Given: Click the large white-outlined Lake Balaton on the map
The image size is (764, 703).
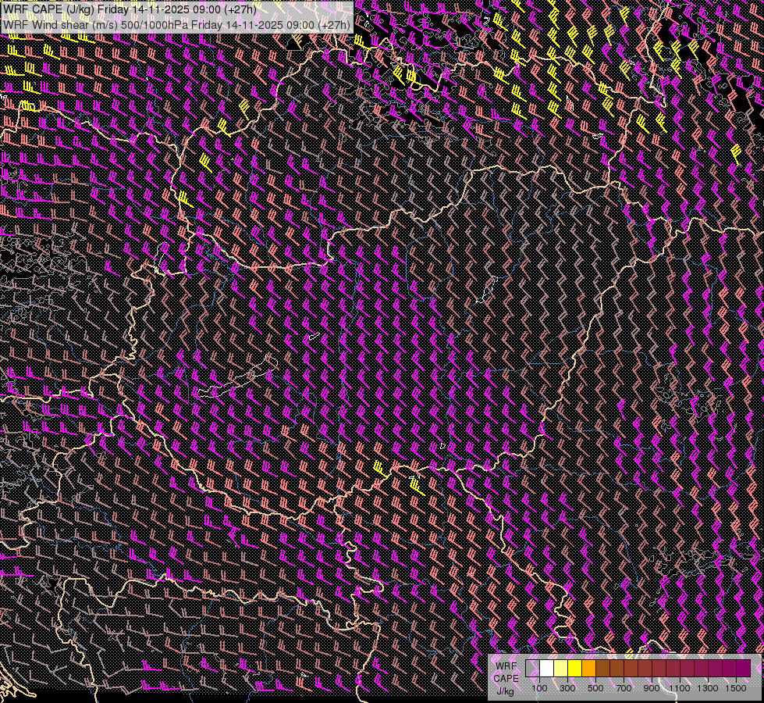Looking at the screenshot, I should tap(226, 385).
